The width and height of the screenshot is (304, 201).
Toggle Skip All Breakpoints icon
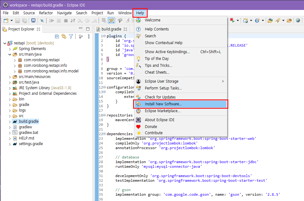[x=42, y=21]
